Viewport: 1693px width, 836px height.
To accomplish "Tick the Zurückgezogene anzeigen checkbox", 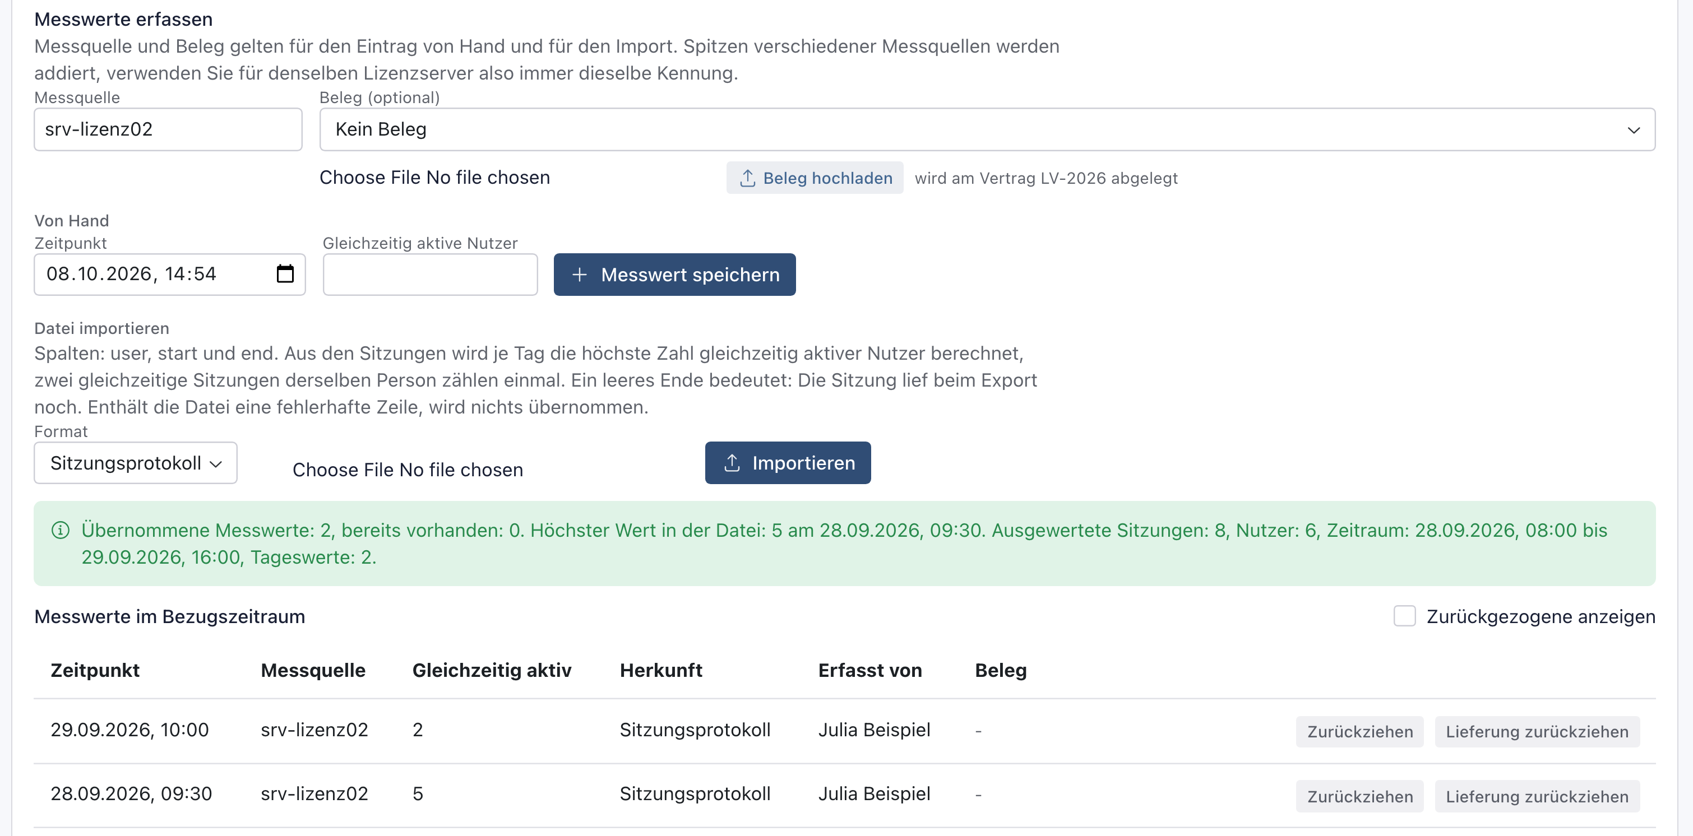I will [x=1404, y=616].
